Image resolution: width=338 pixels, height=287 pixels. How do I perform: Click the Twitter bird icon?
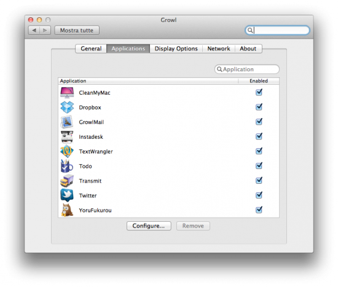pos(67,195)
